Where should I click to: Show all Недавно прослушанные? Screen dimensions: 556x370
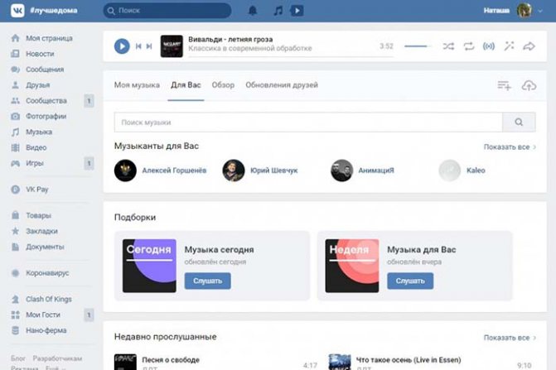click(510, 338)
